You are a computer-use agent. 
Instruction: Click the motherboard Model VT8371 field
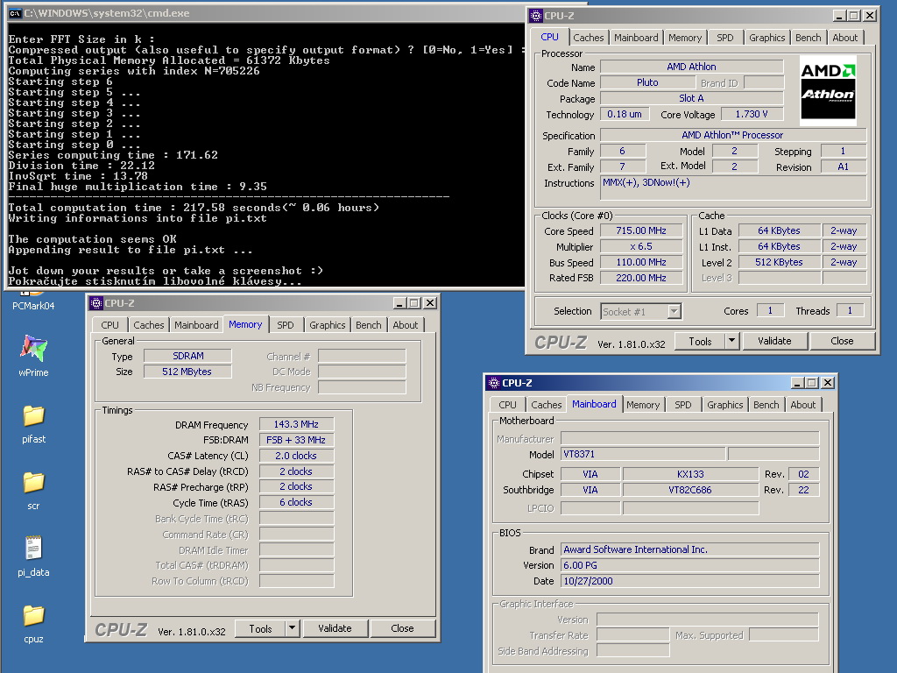[x=643, y=454]
